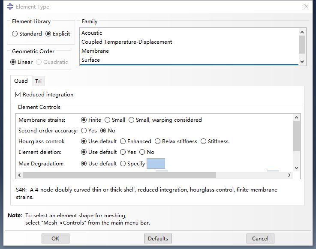Click the Element Controls horizontal scrollbar thumb
The width and height of the screenshot is (316, 249).
[120, 175]
